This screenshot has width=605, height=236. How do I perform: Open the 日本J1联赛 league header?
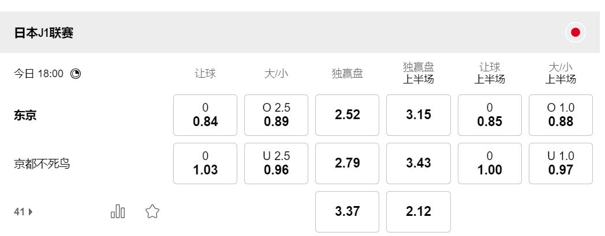point(44,33)
